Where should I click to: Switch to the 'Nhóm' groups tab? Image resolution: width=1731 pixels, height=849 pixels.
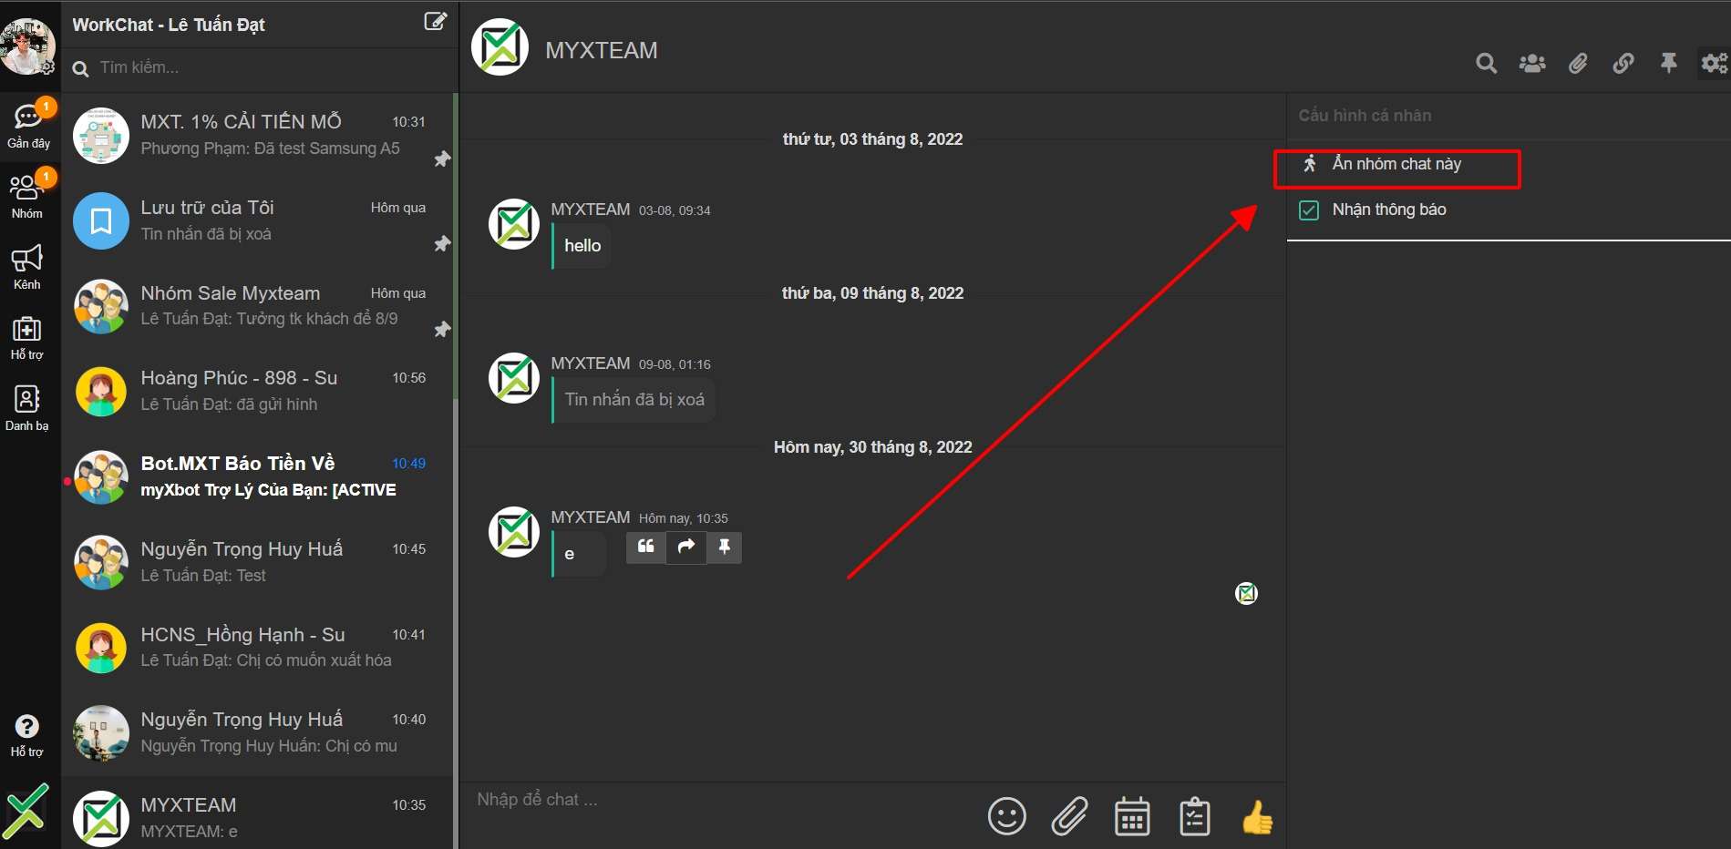(27, 195)
